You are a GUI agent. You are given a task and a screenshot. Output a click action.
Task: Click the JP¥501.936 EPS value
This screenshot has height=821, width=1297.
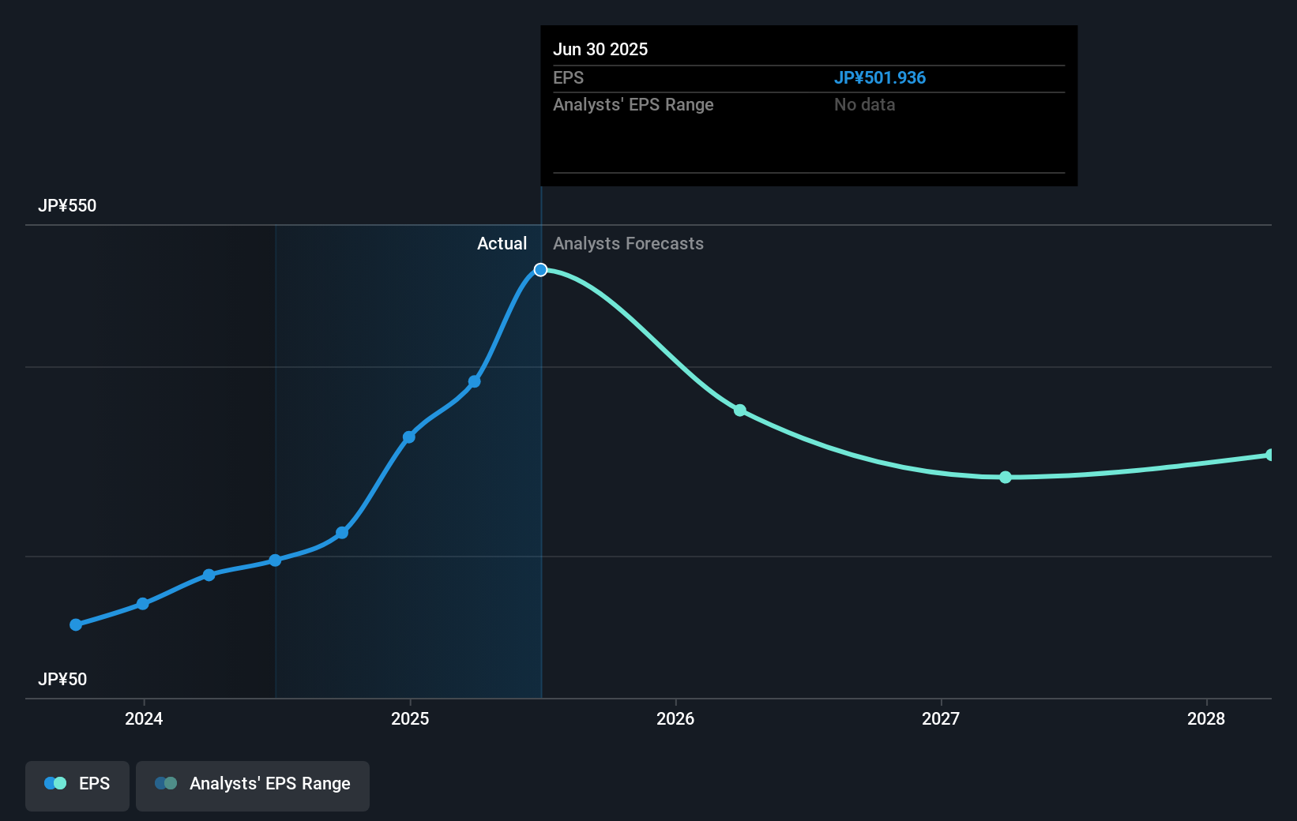(880, 77)
